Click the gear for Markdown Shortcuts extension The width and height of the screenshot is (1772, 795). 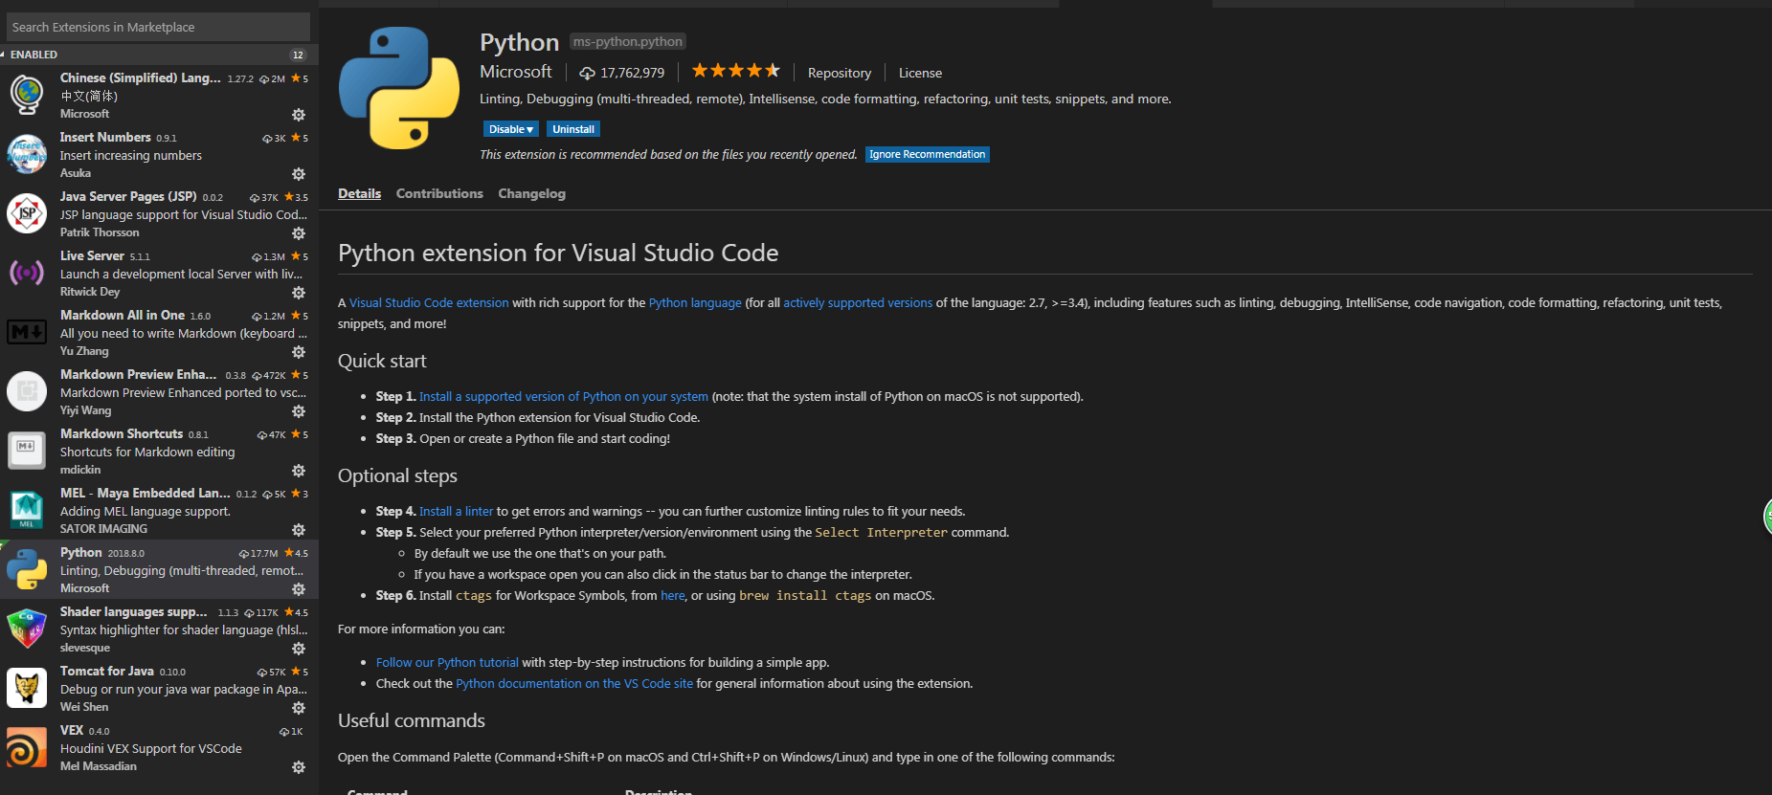coord(299,471)
